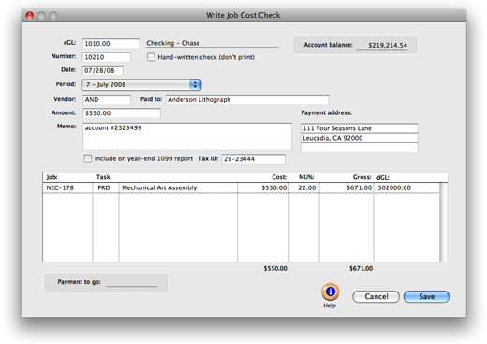Click the job table's vertical scrollbar
Viewport: 487px width, 344px height.
click(444, 222)
